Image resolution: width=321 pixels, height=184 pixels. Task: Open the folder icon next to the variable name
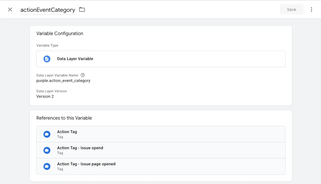[x=82, y=9]
